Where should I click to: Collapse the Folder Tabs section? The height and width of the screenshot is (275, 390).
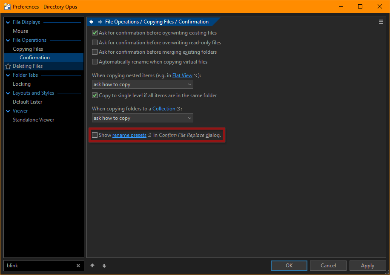pos(8,75)
